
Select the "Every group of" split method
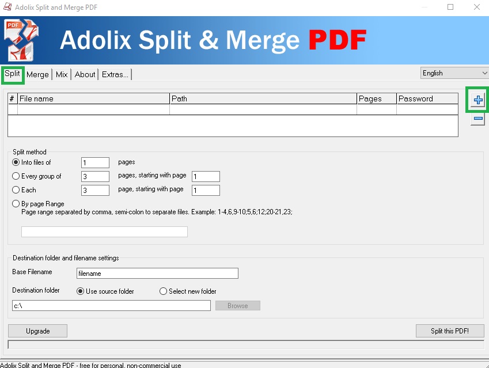pyautogui.click(x=16, y=176)
